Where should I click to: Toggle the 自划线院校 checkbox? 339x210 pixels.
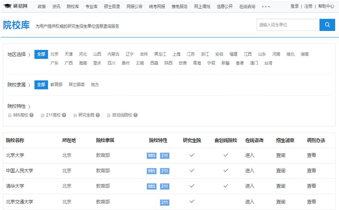(x=109, y=115)
